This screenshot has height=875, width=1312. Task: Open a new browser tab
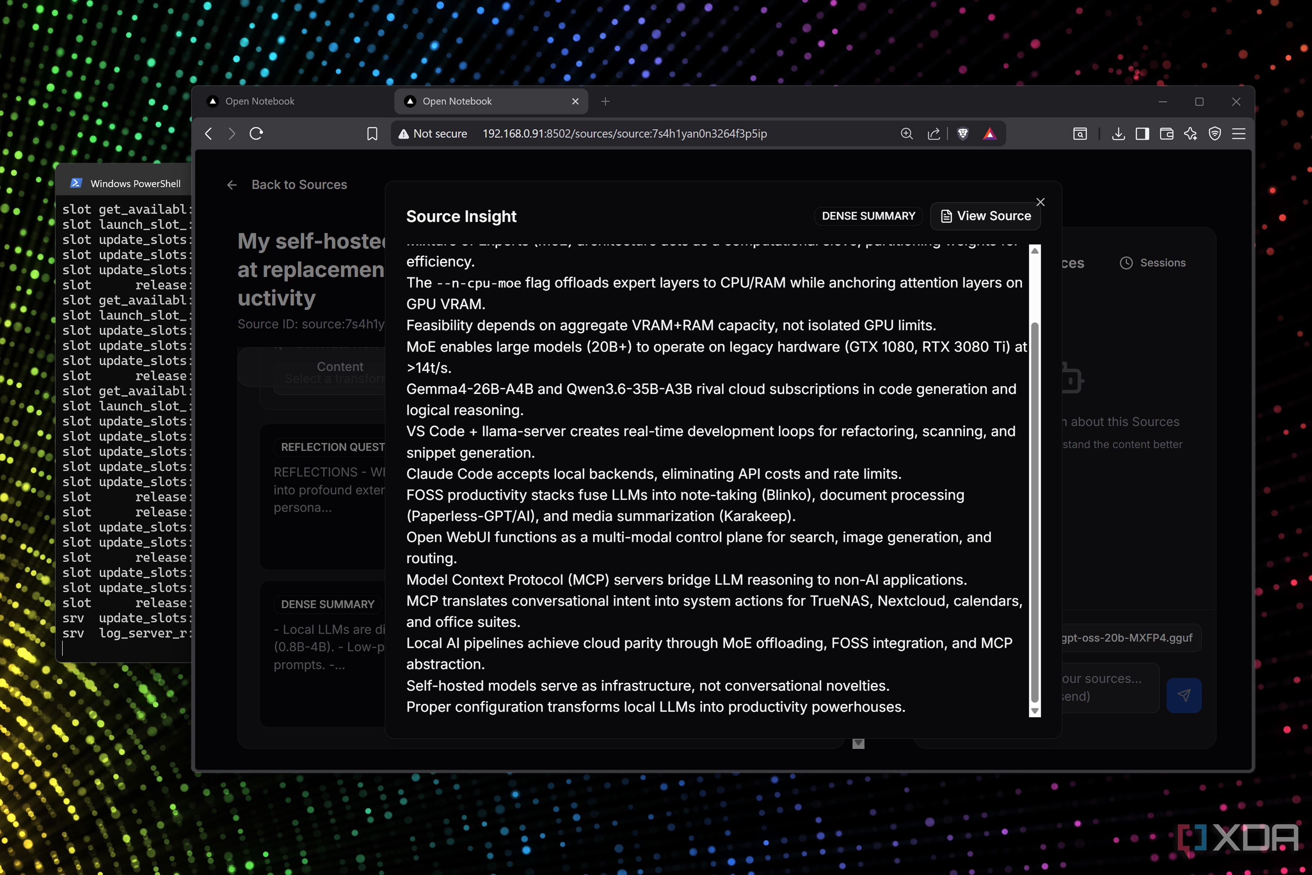tap(605, 101)
